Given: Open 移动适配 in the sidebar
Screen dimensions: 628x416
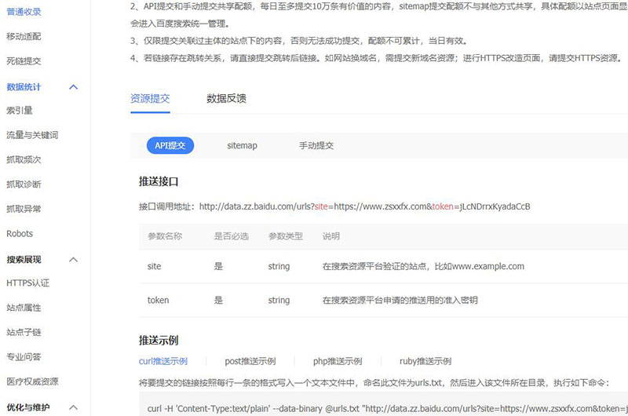Looking at the screenshot, I should tap(24, 36).
